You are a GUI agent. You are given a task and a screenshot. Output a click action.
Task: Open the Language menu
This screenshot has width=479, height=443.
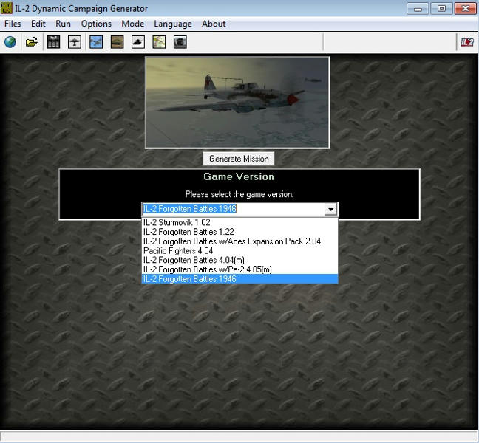pyautogui.click(x=173, y=24)
